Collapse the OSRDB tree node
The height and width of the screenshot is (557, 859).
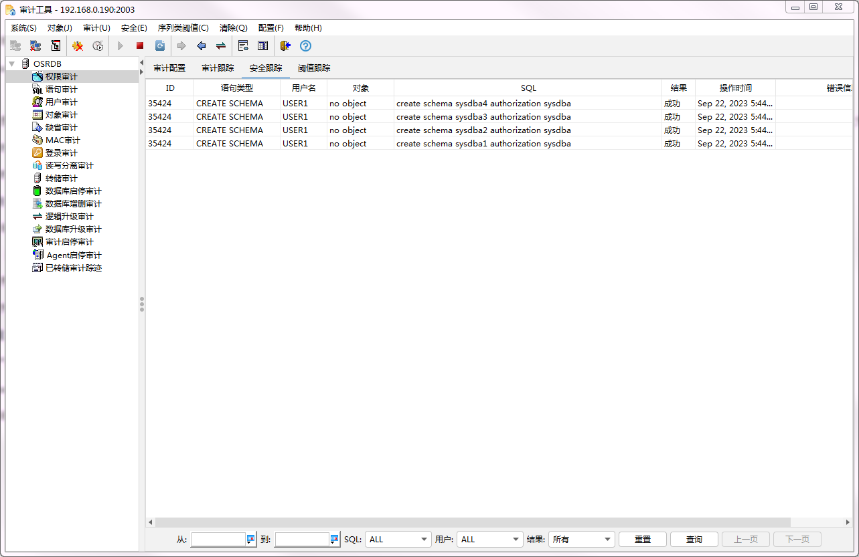tap(11, 64)
